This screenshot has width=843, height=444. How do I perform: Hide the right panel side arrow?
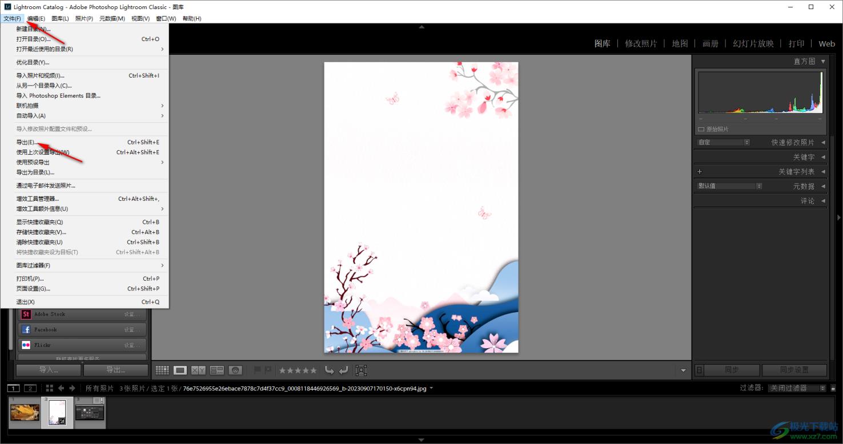tap(839, 217)
